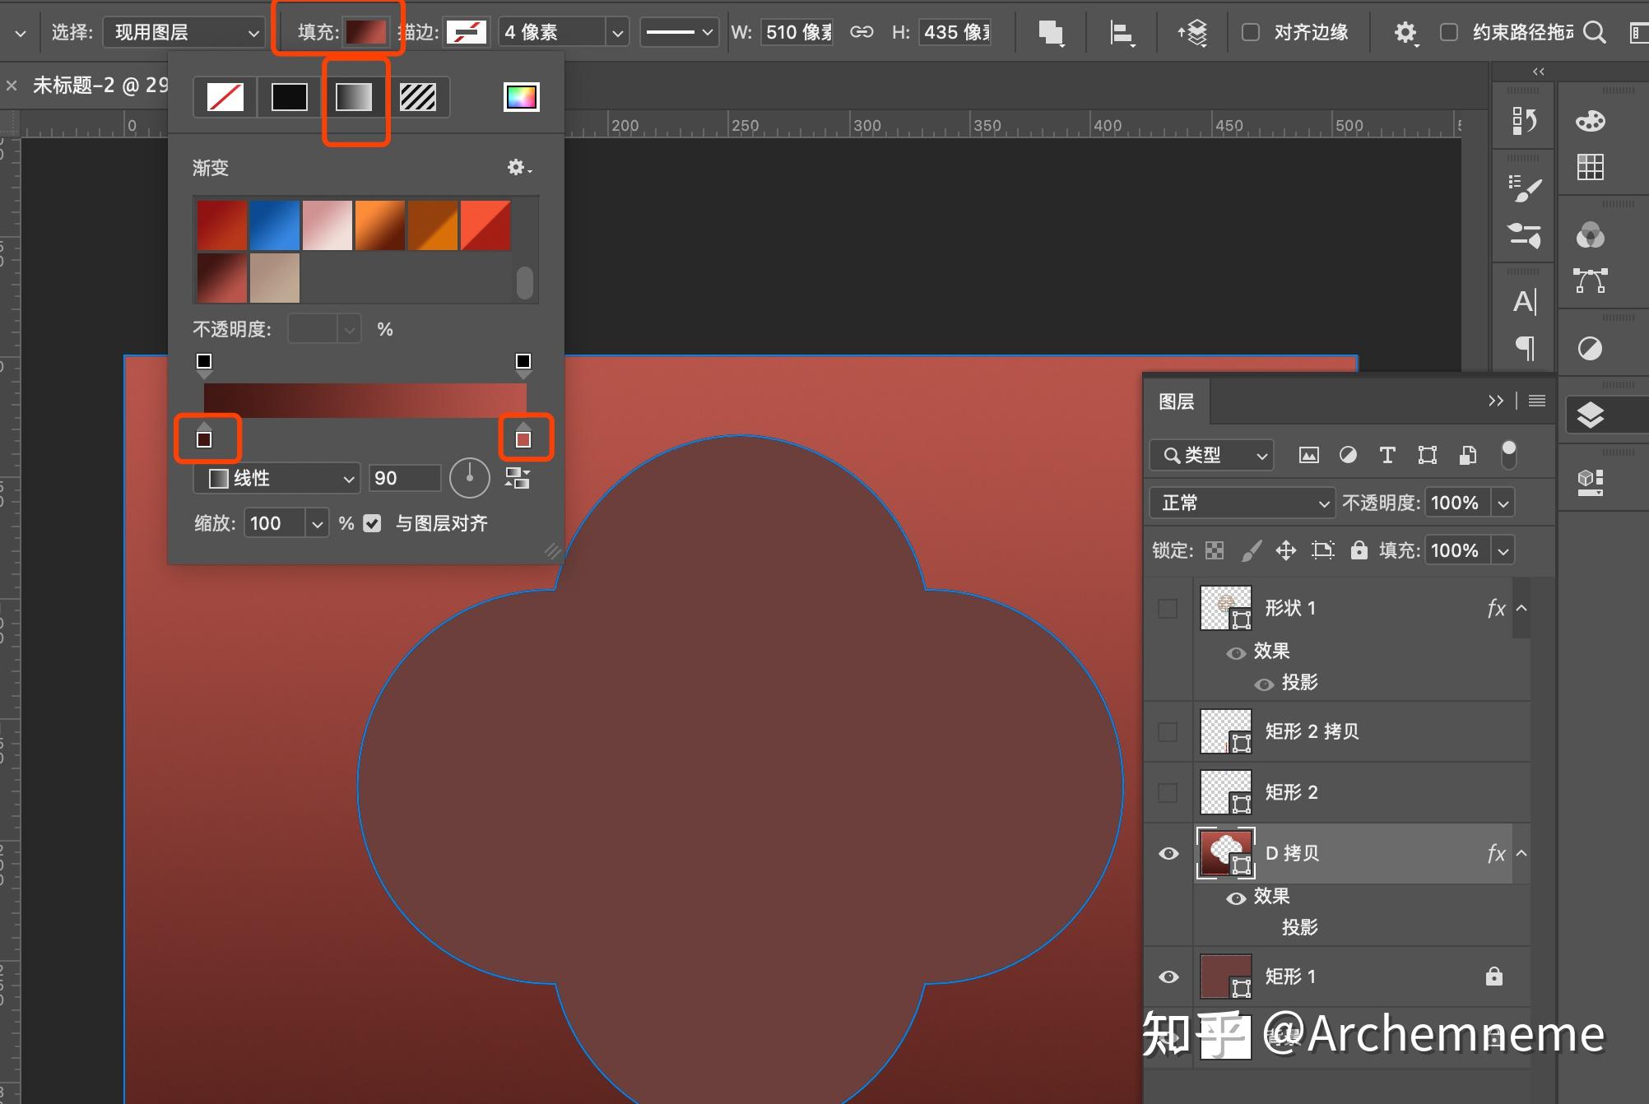Viewport: 1649px width, 1104px height.
Task: Open the Character panel icon
Action: click(x=1524, y=301)
